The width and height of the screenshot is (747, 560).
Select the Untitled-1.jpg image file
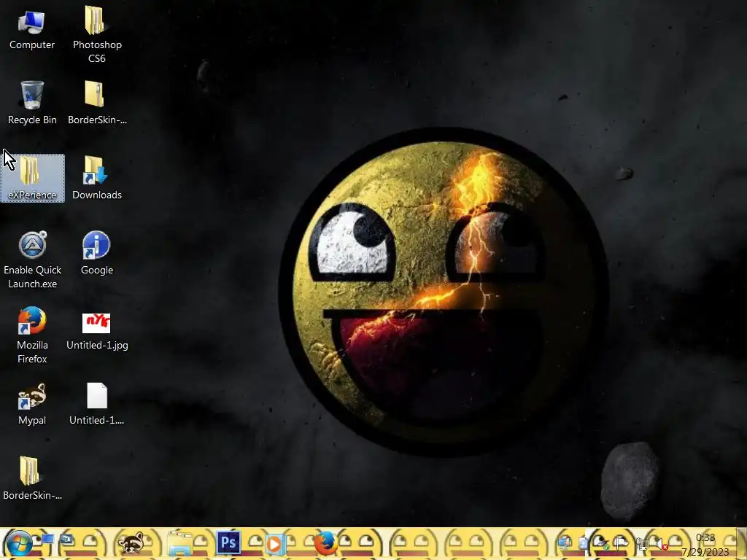97,332
